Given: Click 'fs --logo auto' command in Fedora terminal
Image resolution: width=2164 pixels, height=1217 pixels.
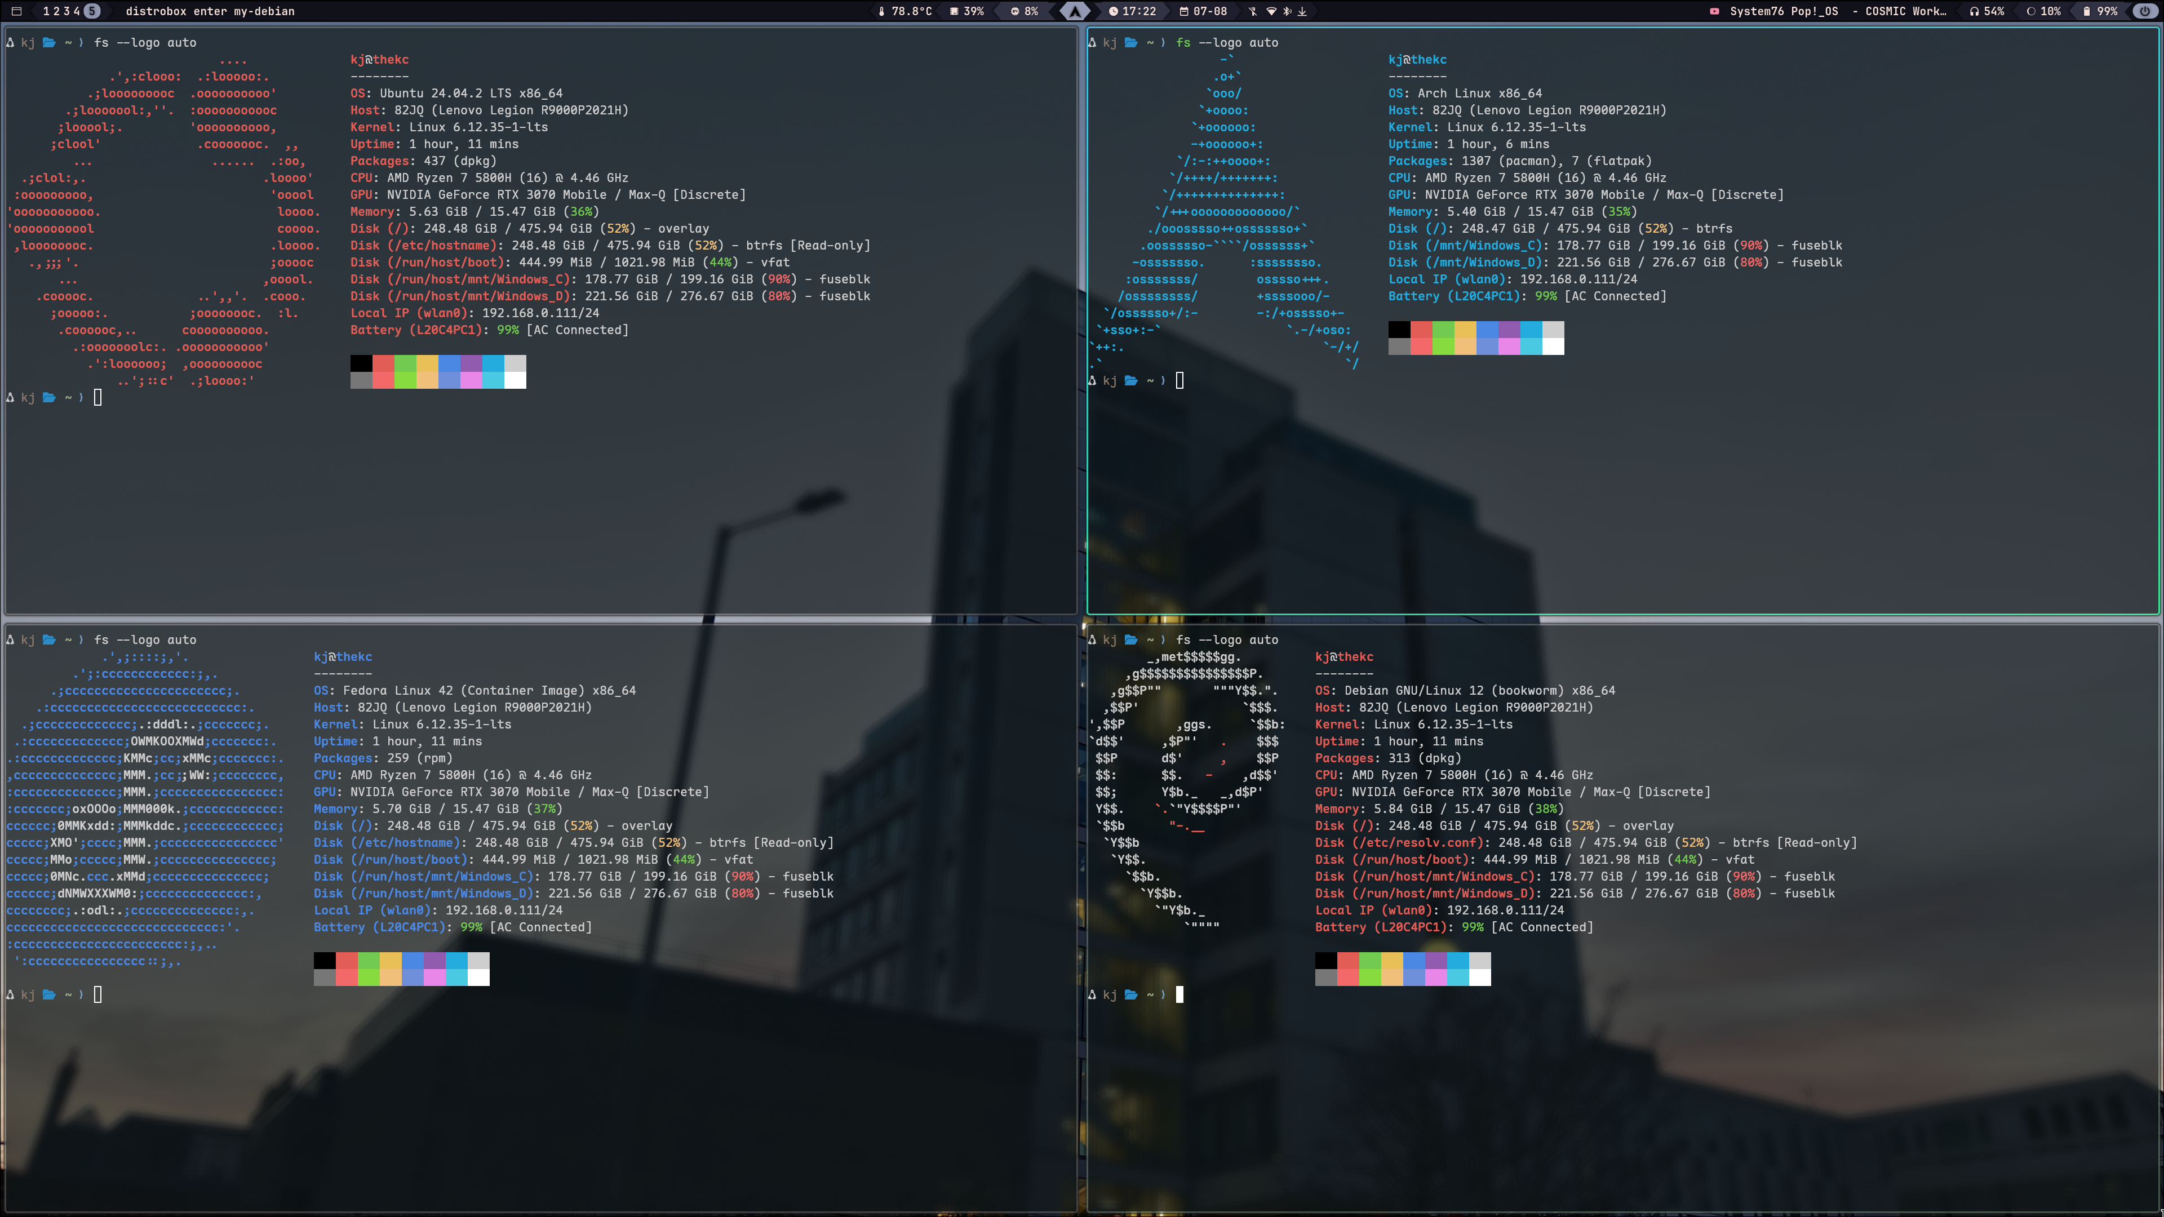Looking at the screenshot, I should 144,640.
